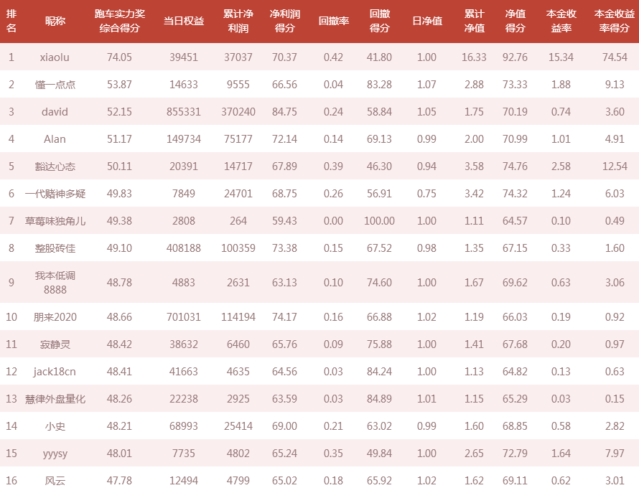Click nickname 一代赌神多疑
639x493 pixels.
point(55,194)
